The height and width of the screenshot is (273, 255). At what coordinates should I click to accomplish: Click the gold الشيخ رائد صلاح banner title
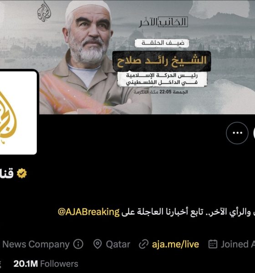coord(162,61)
